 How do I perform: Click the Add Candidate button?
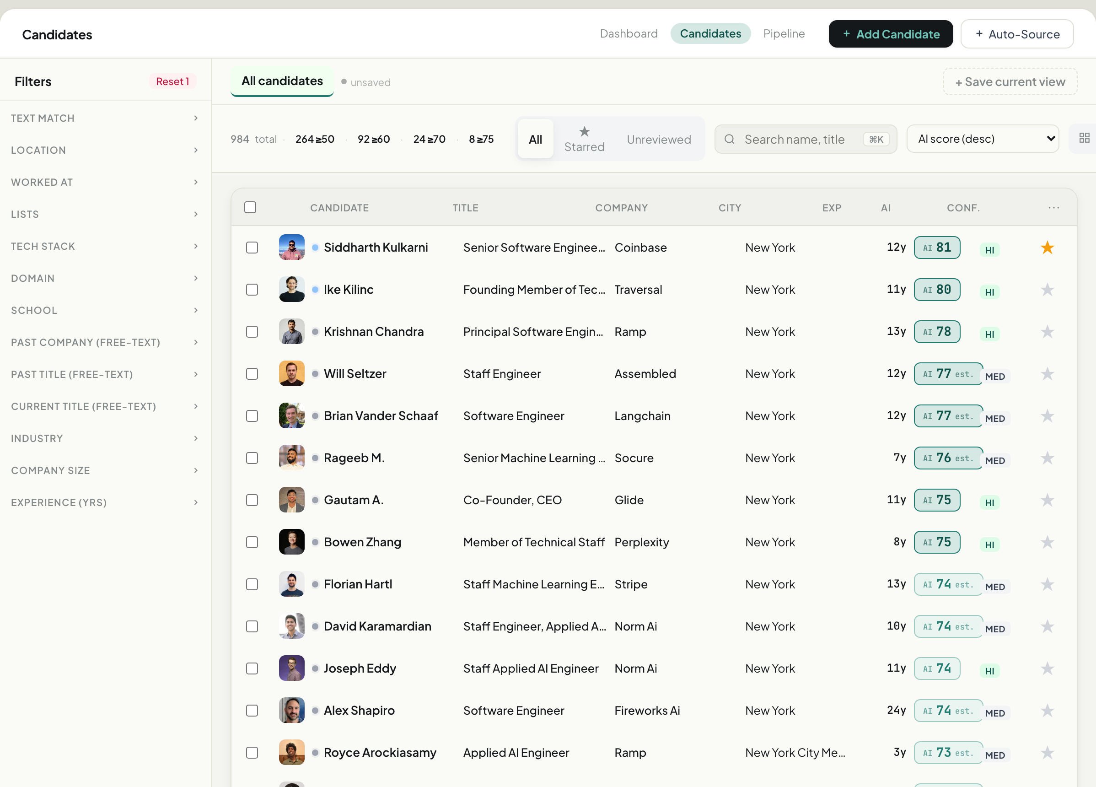click(x=890, y=34)
